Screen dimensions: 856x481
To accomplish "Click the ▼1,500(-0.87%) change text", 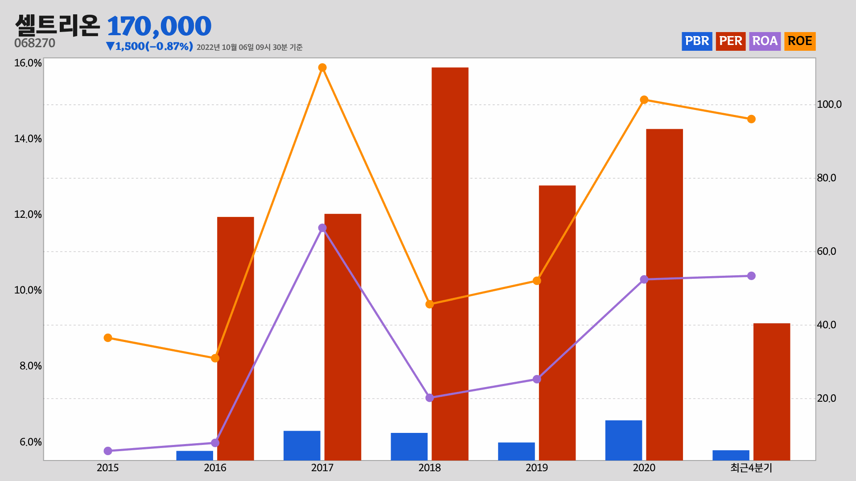I will [x=149, y=46].
